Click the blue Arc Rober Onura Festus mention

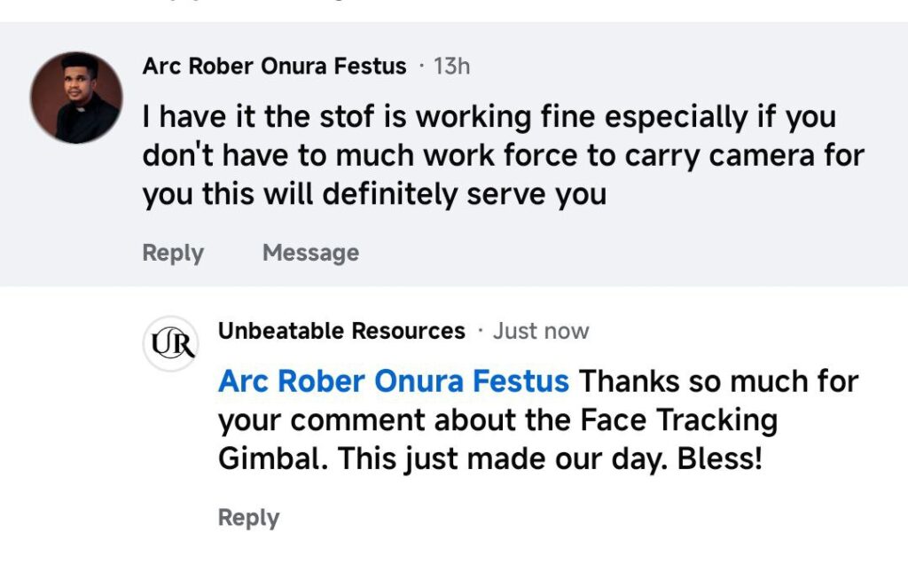click(x=393, y=381)
